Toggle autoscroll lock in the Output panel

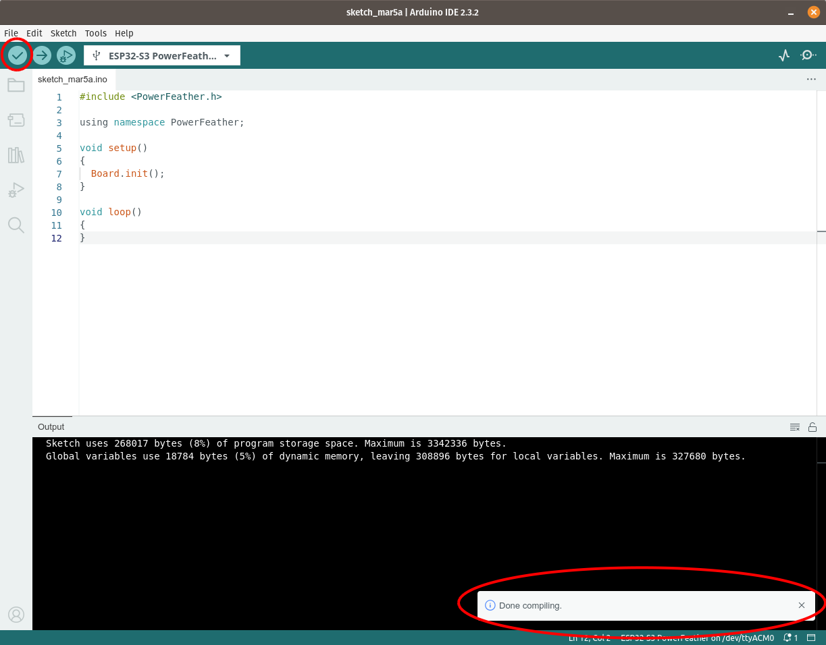tap(812, 426)
